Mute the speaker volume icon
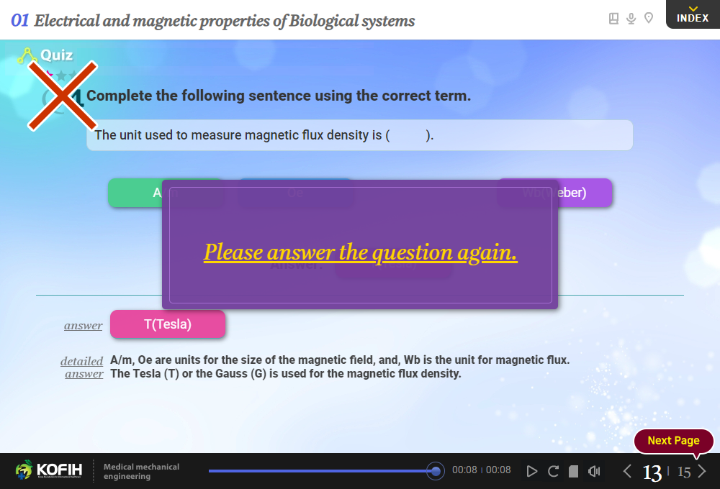The width and height of the screenshot is (720, 489). pos(594,471)
